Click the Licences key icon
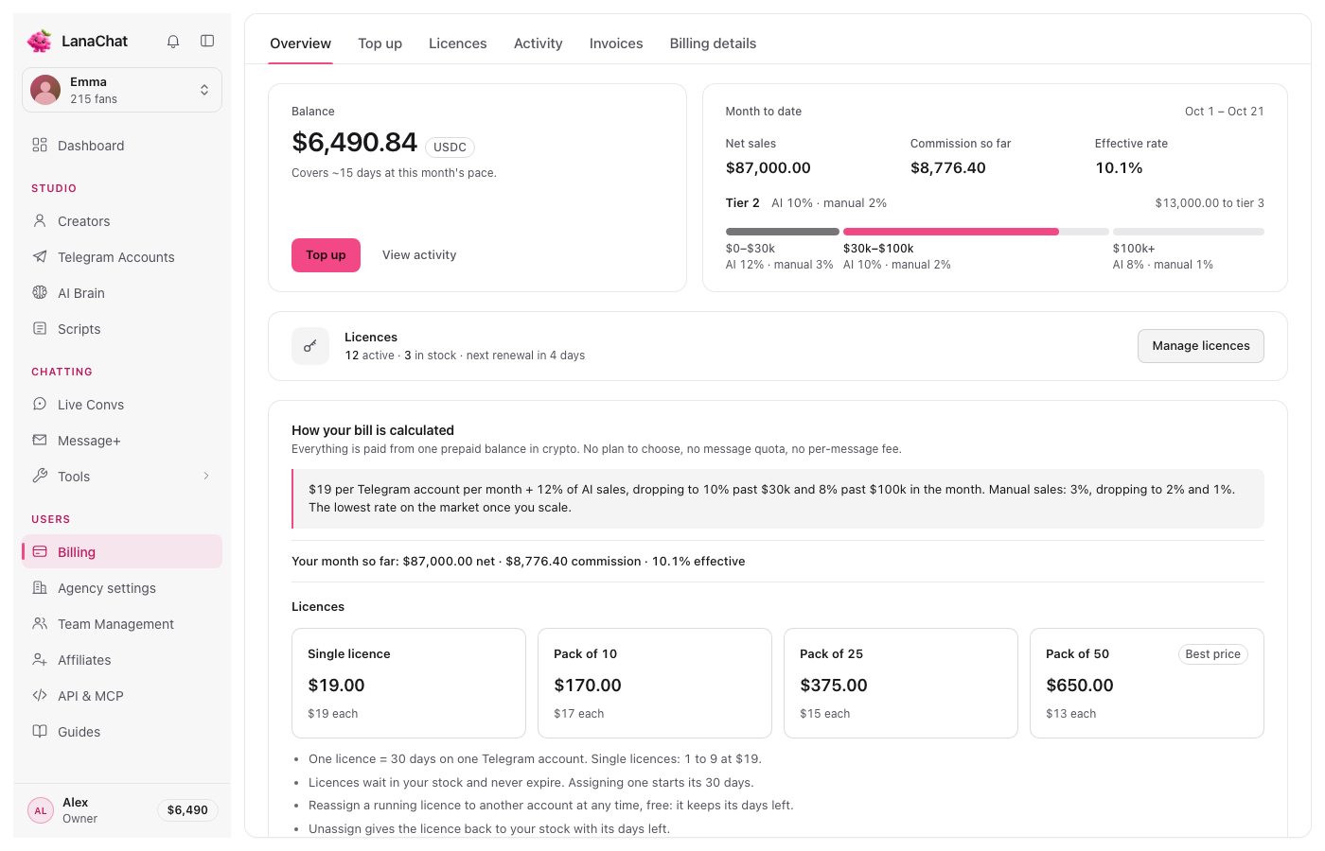The image size is (1325, 851). tap(310, 346)
